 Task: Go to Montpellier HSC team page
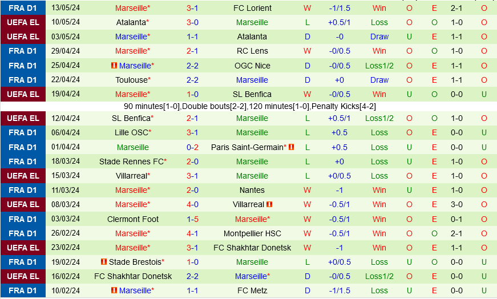coord(252,233)
